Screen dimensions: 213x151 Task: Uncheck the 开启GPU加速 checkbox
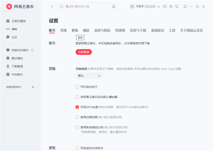[x=77, y=107]
